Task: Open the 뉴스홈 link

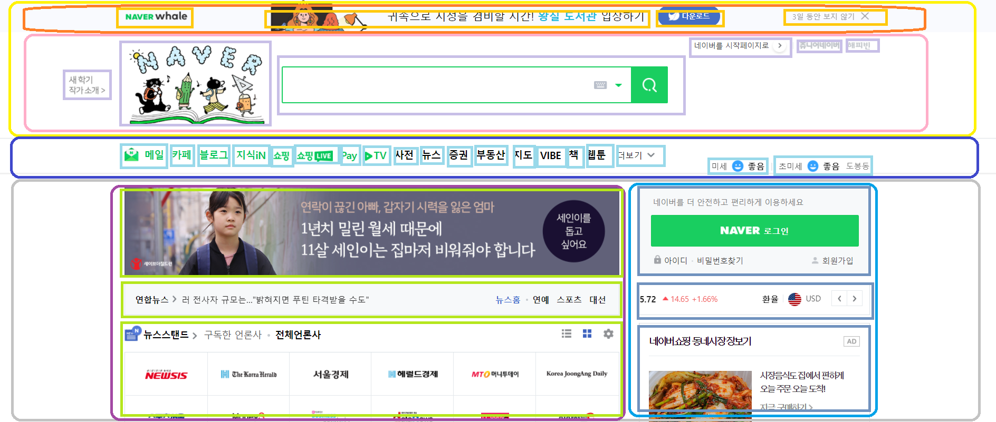Action: point(507,300)
